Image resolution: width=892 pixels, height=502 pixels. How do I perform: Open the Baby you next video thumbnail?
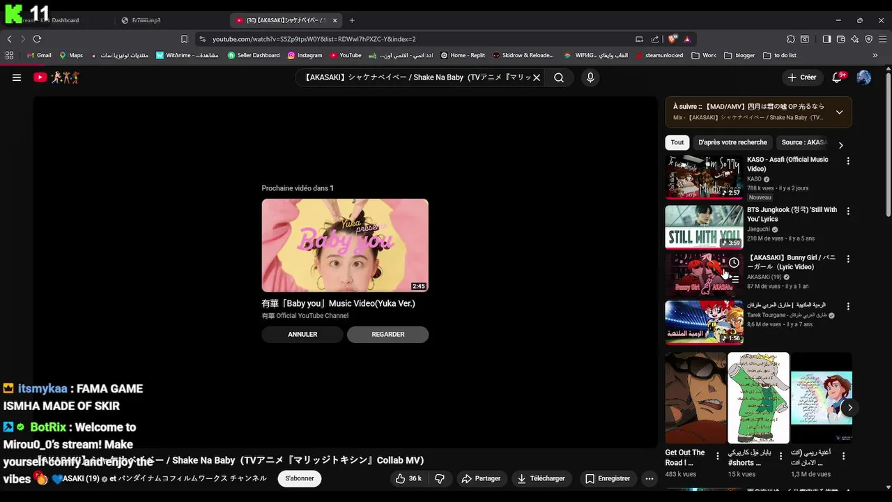[345, 245]
